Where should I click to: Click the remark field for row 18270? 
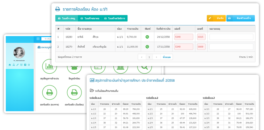pos(231,47)
